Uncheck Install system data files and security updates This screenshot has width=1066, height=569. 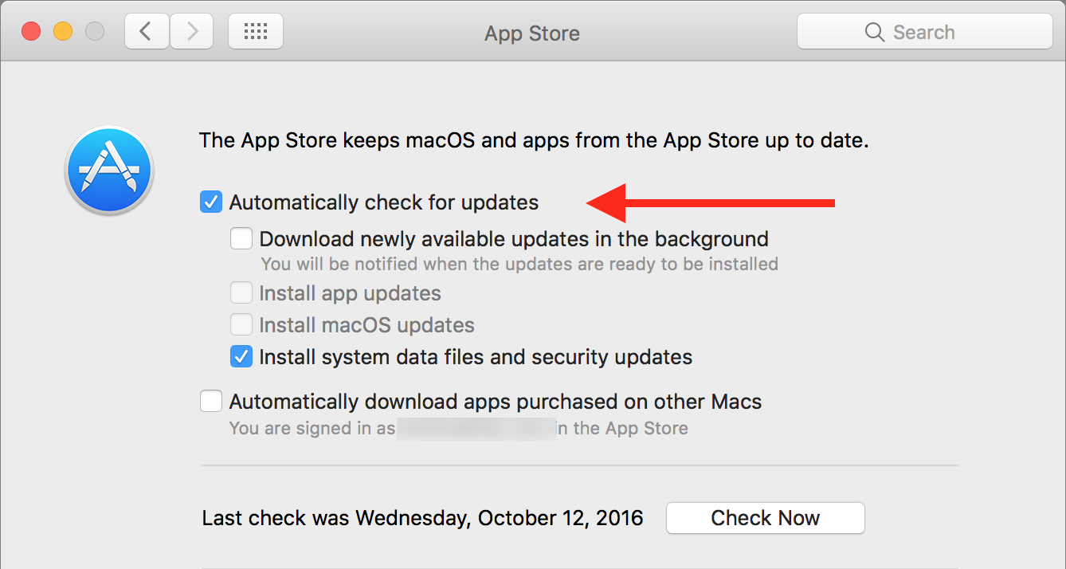[241, 356]
